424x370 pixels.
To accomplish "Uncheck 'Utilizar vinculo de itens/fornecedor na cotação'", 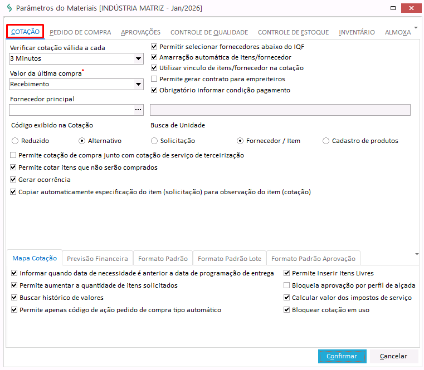I will point(154,68).
